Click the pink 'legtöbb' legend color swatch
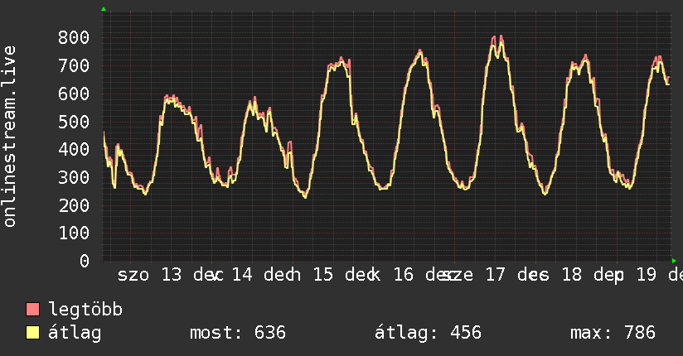Image resolution: width=683 pixels, height=356 pixels. tap(32, 310)
